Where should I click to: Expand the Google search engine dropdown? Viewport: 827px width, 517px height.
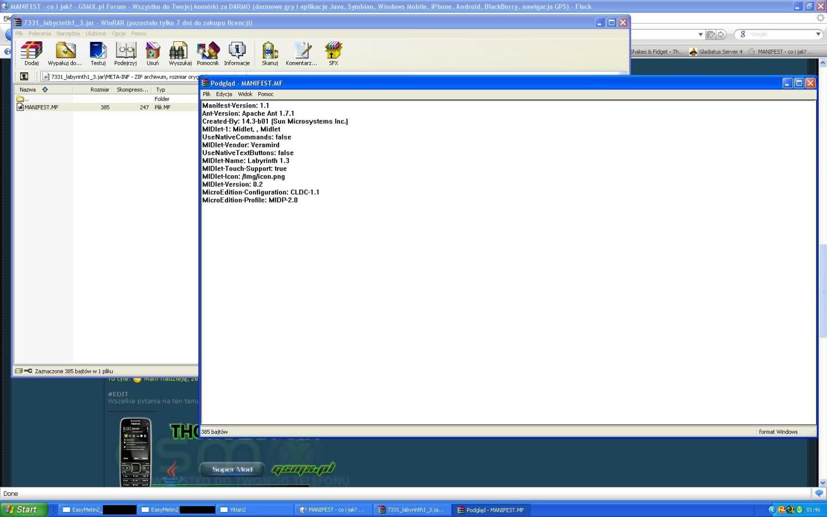click(x=818, y=34)
